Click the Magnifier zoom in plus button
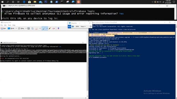The width and height of the screenshot is (177, 99). (73, 26)
